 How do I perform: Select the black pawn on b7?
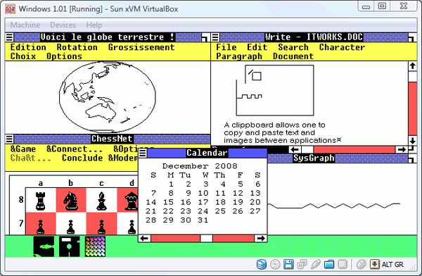[x=71, y=227]
